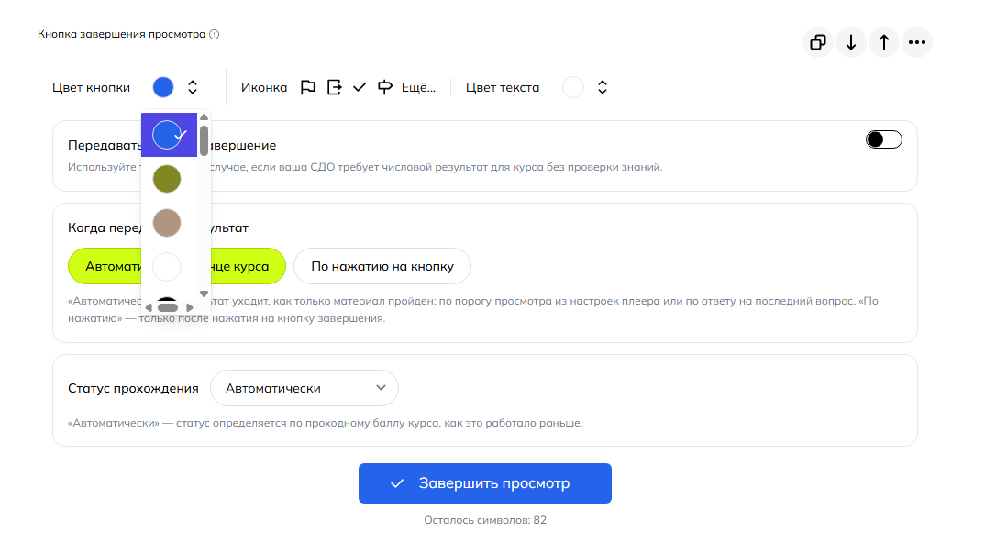Select the checked blue color in the open list
Image resolution: width=1007 pixels, height=543 pixels.
click(169, 135)
